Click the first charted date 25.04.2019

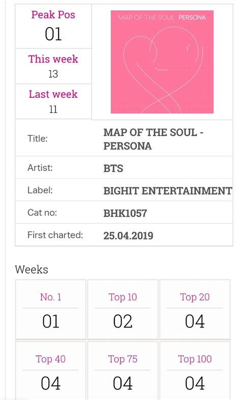pyautogui.click(x=128, y=236)
